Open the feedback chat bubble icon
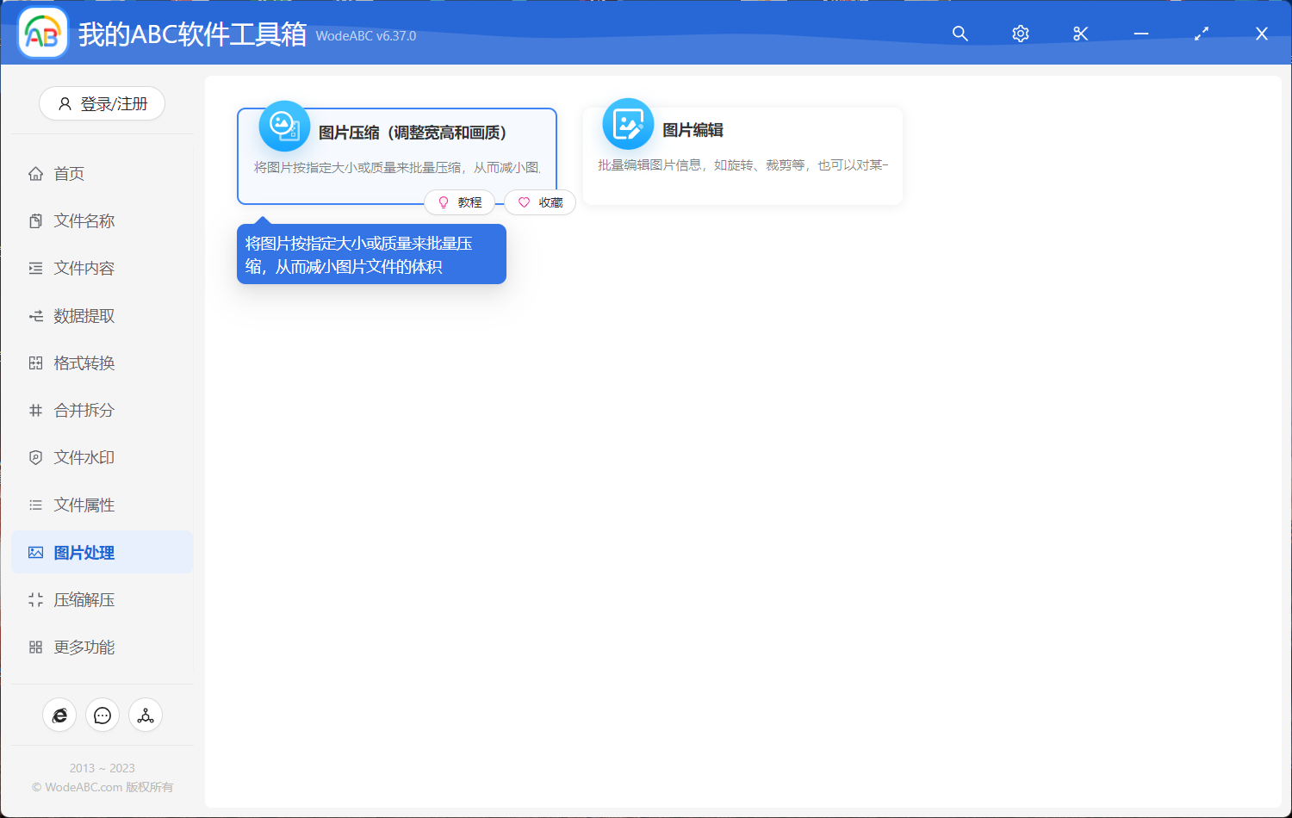The image size is (1292, 818). [x=102, y=715]
